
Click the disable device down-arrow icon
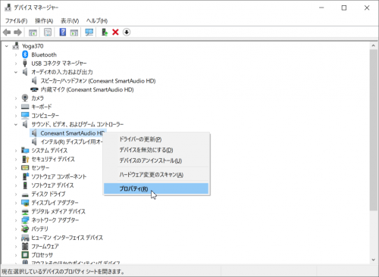pyautogui.click(x=127, y=33)
